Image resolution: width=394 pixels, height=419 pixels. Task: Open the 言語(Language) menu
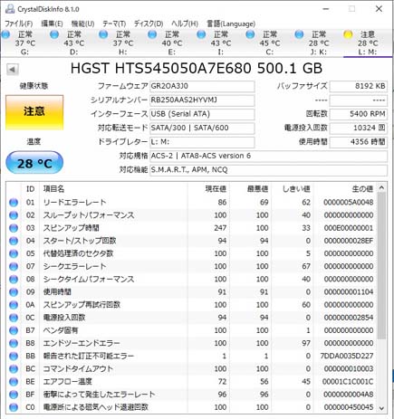[x=231, y=24]
